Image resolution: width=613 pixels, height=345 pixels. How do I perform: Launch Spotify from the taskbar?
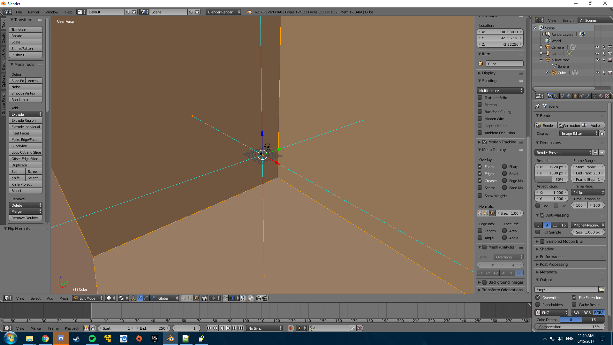(92, 339)
